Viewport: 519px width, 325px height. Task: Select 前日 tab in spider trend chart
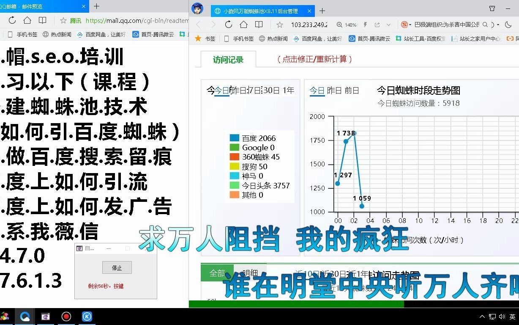pyautogui.click(x=352, y=90)
